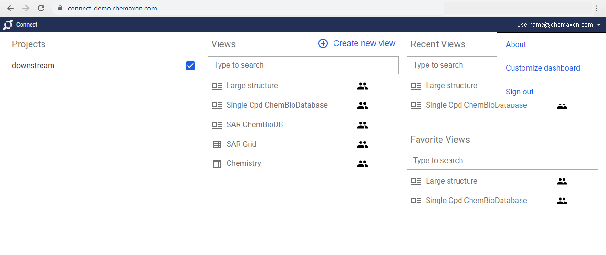Viewport: 606px width, 255px height.
Task: Click the browser address bar URL
Action: tap(112, 8)
